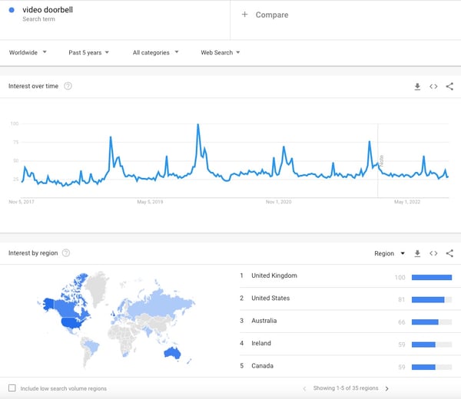
Task: Expand the All categories dropdown
Action: pos(156,52)
